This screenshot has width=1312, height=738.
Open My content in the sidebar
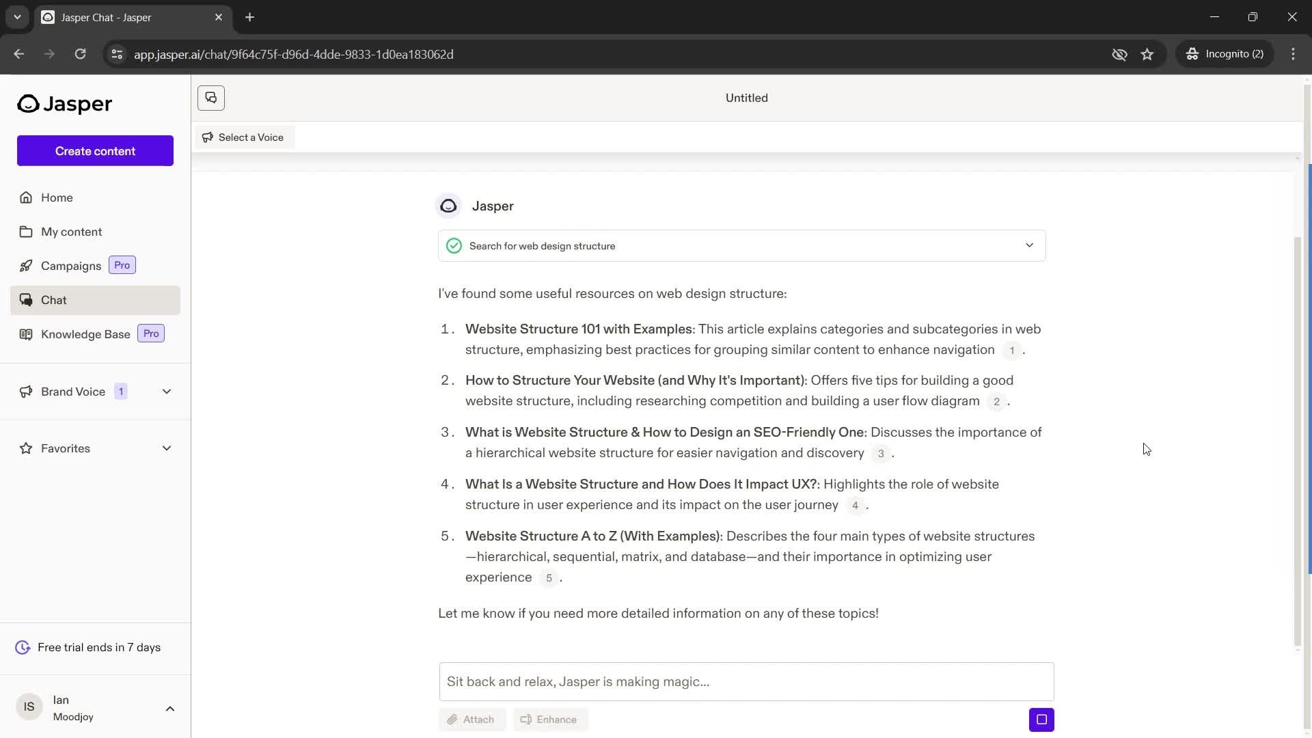coord(95,232)
